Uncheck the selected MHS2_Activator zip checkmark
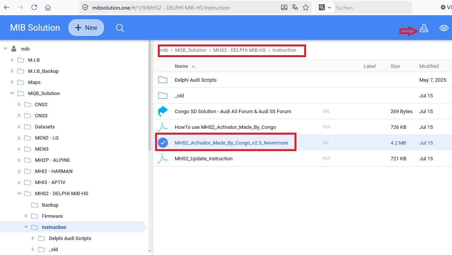 point(163,143)
